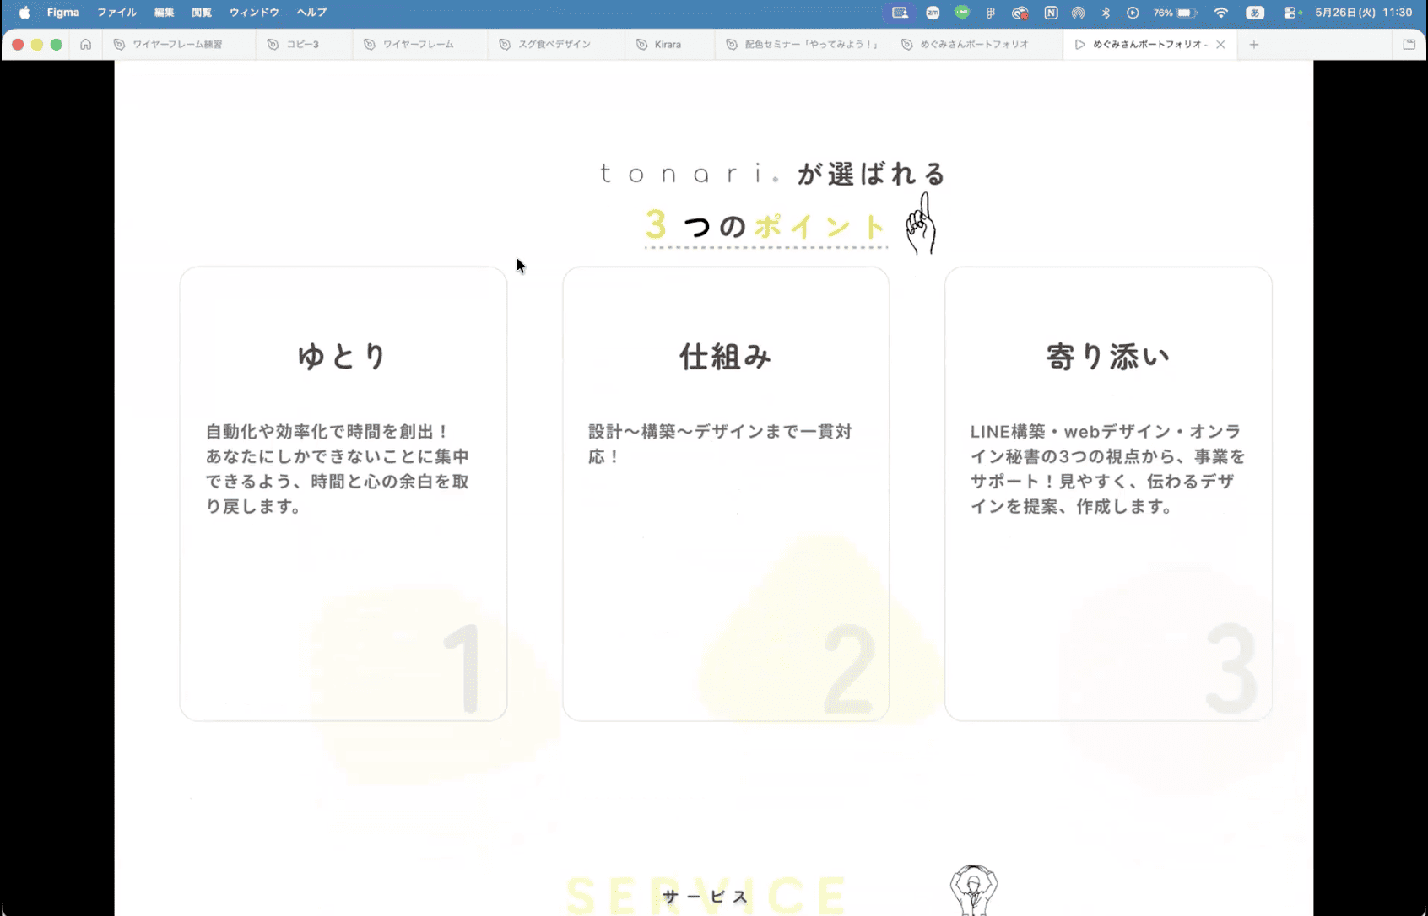1428x916 pixels.
Task: Switch to the Kirara tab
Action: (668, 45)
